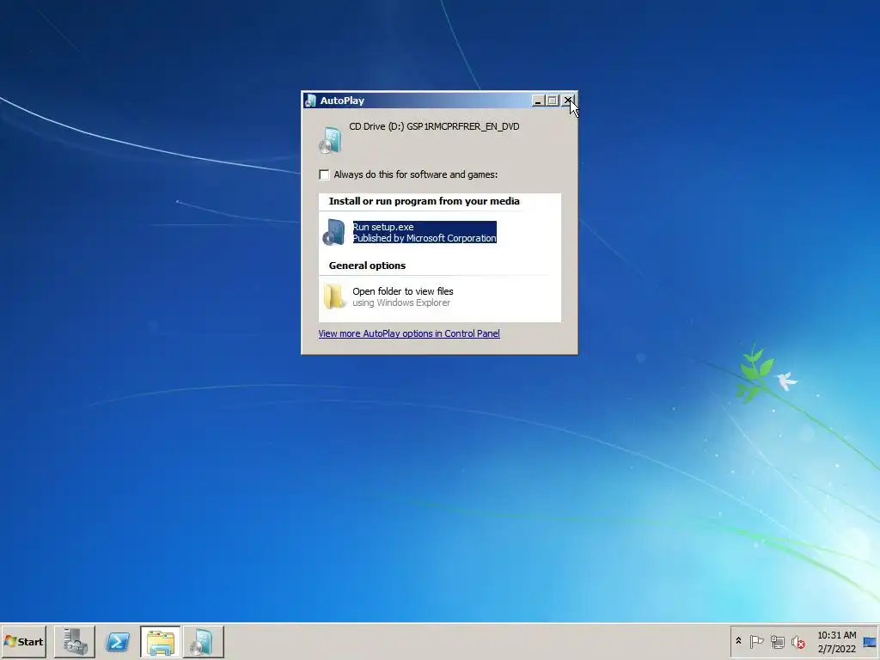Viewport: 880px width, 660px height.
Task: Click the AutoPlay title bar icon
Action: [310, 101]
